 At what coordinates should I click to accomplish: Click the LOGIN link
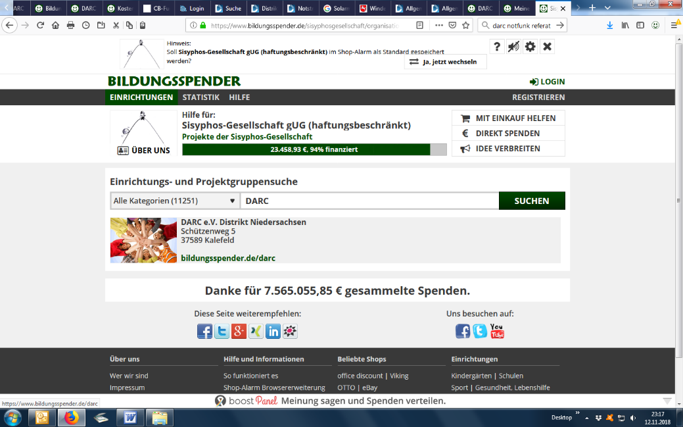click(547, 82)
